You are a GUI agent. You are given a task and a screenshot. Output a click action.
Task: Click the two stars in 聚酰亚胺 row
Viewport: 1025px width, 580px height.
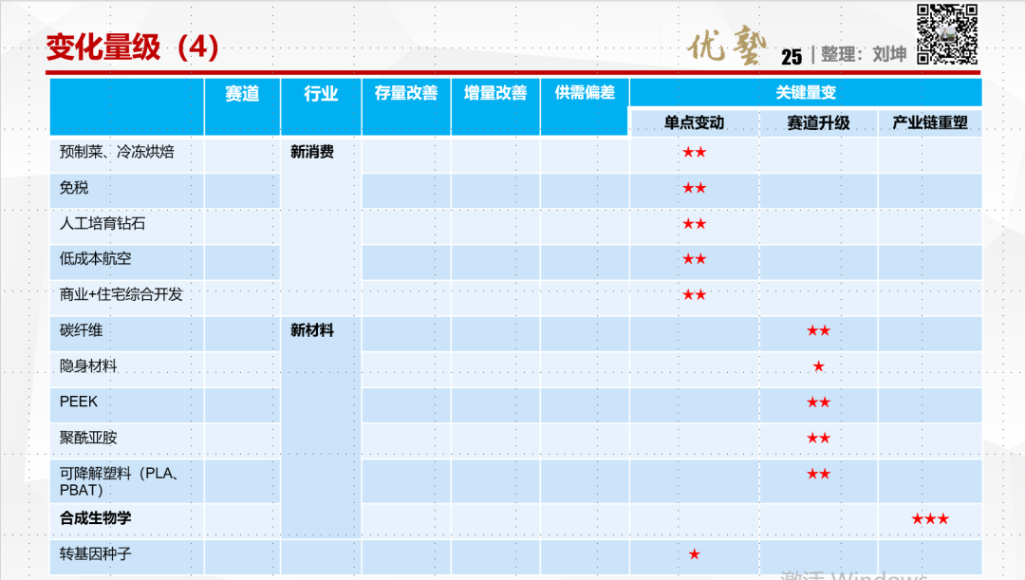point(818,439)
